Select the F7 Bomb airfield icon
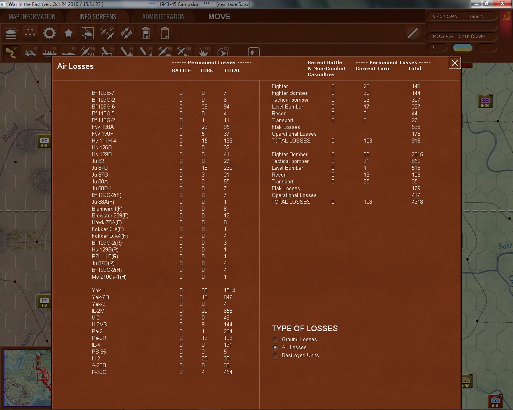This screenshot has height=410, width=513. click(126, 52)
